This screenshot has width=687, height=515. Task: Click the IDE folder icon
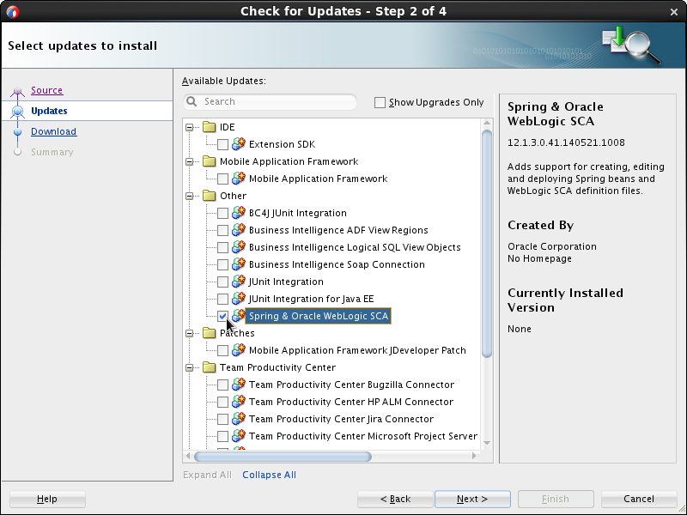click(210, 127)
